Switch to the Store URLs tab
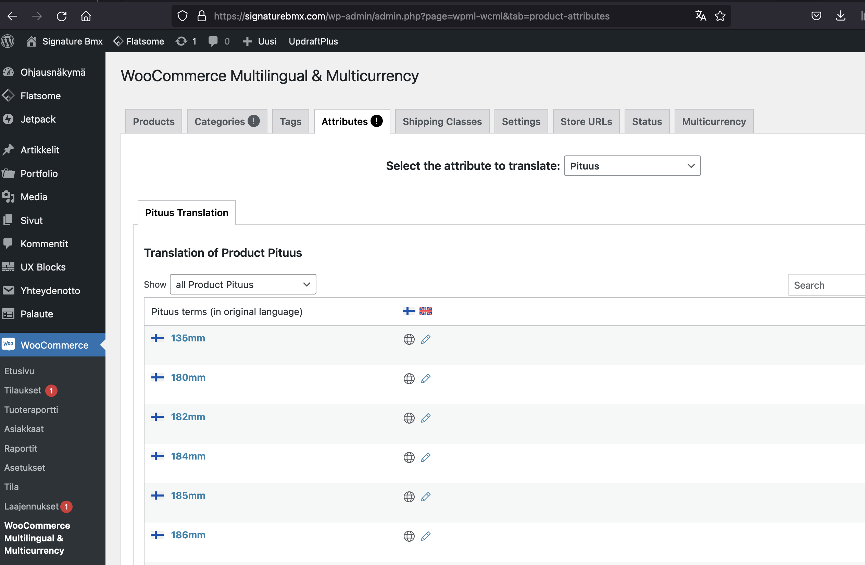 tap(586, 121)
